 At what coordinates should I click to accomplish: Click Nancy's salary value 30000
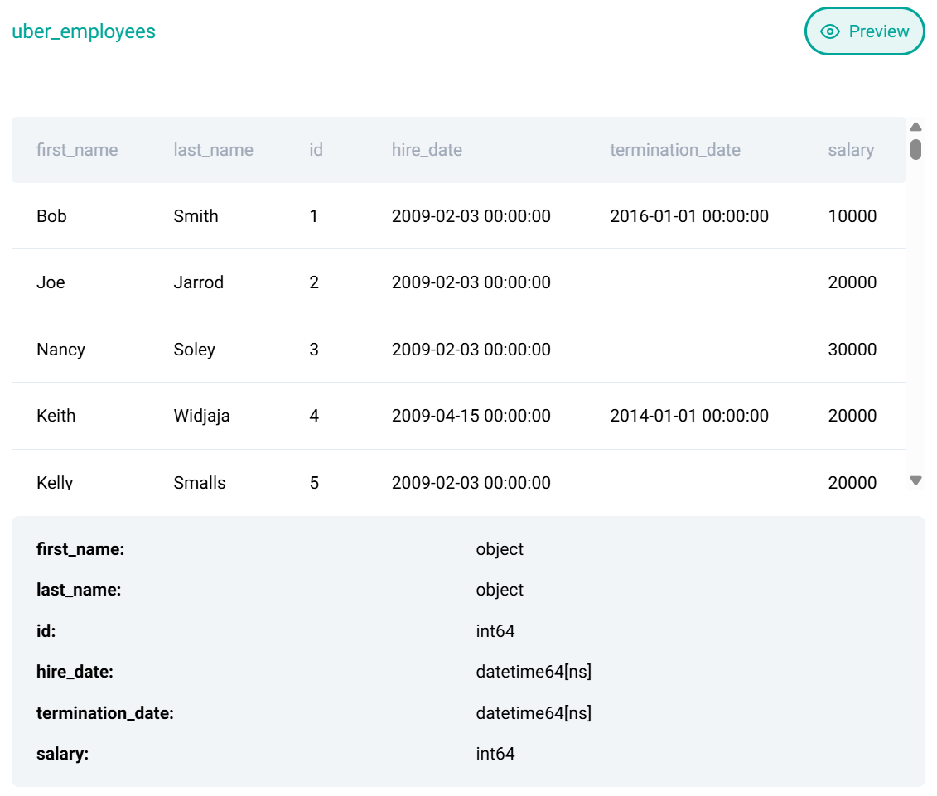852,349
